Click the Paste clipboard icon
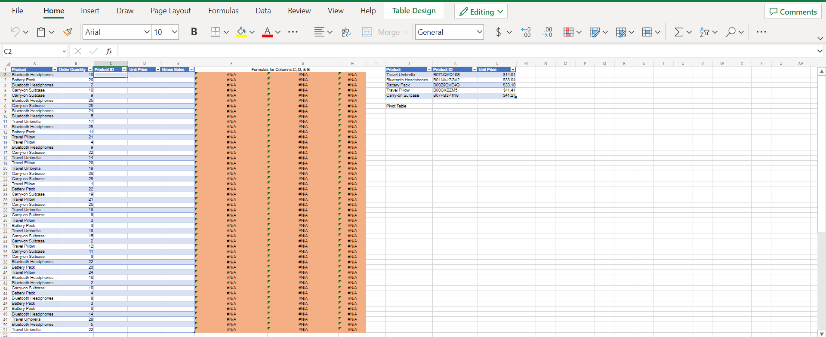 (x=41, y=32)
